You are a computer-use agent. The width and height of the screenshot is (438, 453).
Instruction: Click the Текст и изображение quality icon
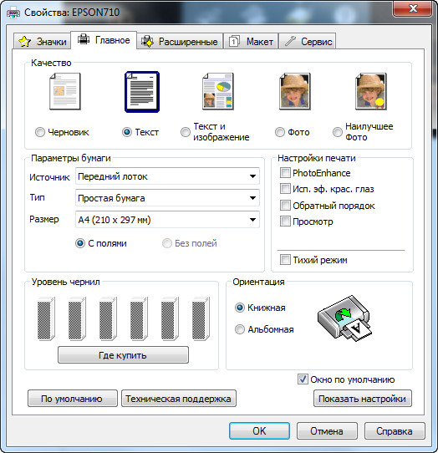pyautogui.click(x=218, y=91)
